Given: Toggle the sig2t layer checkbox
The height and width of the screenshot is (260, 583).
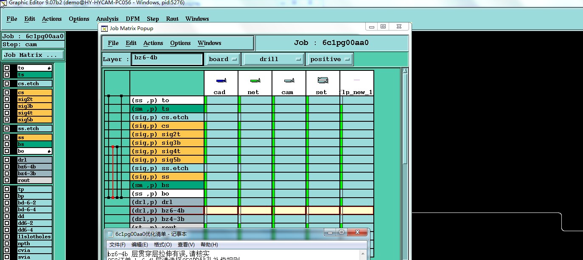Looking at the screenshot, I should pos(7,99).
